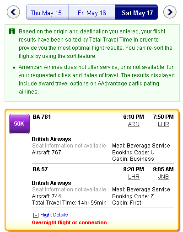Open the Flight Details link
The image size is (183, 232).
54,215
